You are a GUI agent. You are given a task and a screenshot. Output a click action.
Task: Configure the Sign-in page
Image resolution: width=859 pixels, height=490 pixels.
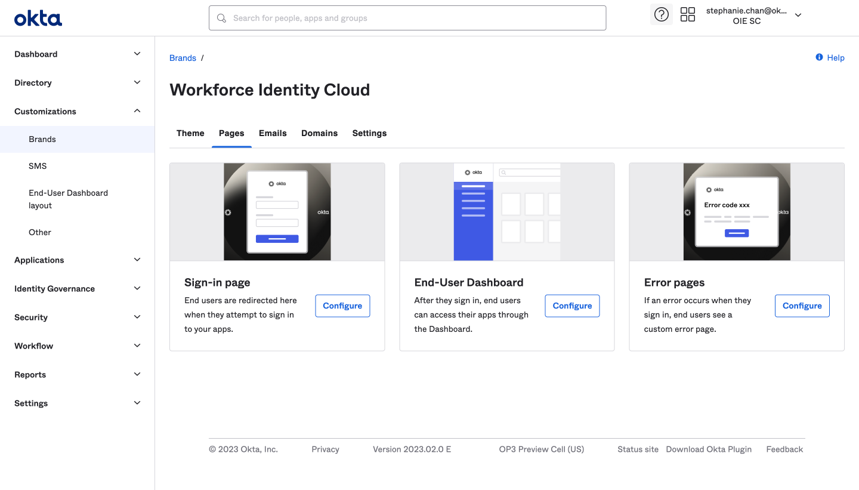tap(342, 306)
